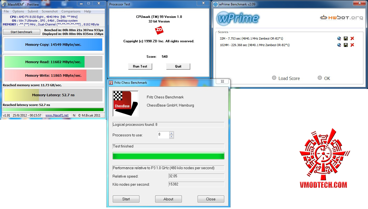This screenshot has height=209, width=368.
Task: Click the red ZD logo in Processor Test
Action: click(x=159, y=30)
